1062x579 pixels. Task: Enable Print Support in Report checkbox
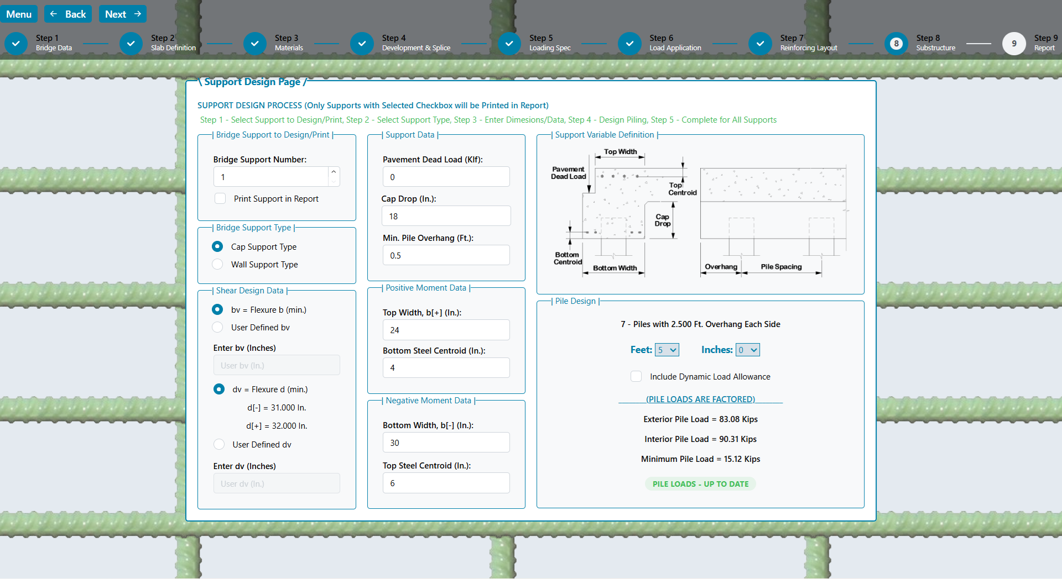tap(220, 198)
